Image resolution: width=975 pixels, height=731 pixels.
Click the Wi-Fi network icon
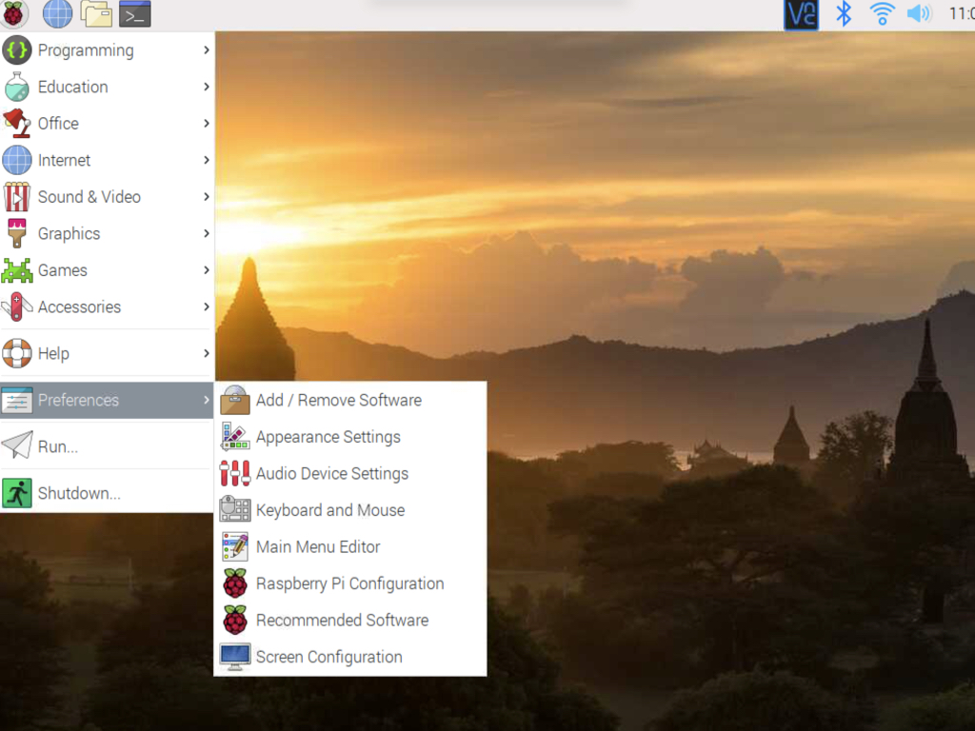(x=881, y=14)
